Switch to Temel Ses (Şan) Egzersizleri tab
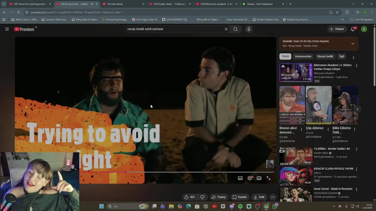The width and height of the screenshot is (376, 211). 30,4
